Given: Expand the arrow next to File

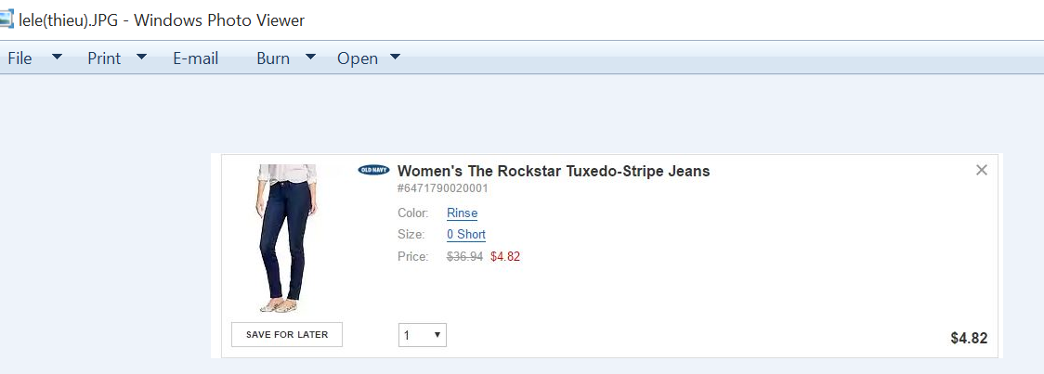Looking at the screenshot, I should click(x=57, y=58).
